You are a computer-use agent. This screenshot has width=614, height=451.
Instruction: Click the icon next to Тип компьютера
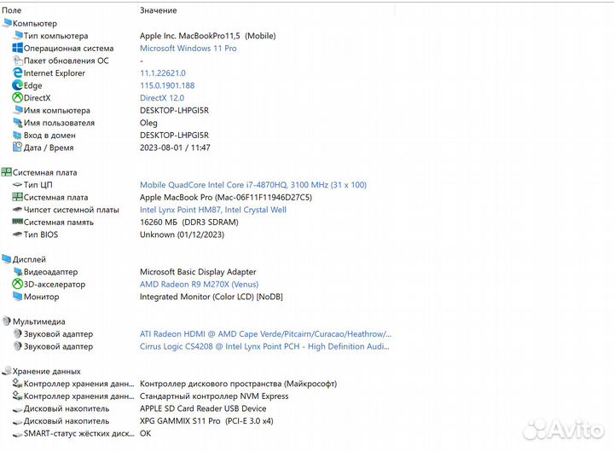coord(17,36)
